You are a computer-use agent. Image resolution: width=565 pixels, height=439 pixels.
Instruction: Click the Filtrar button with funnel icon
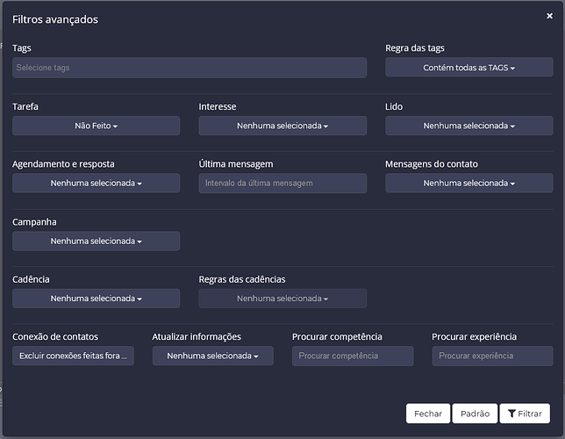(x=525, y=414)
